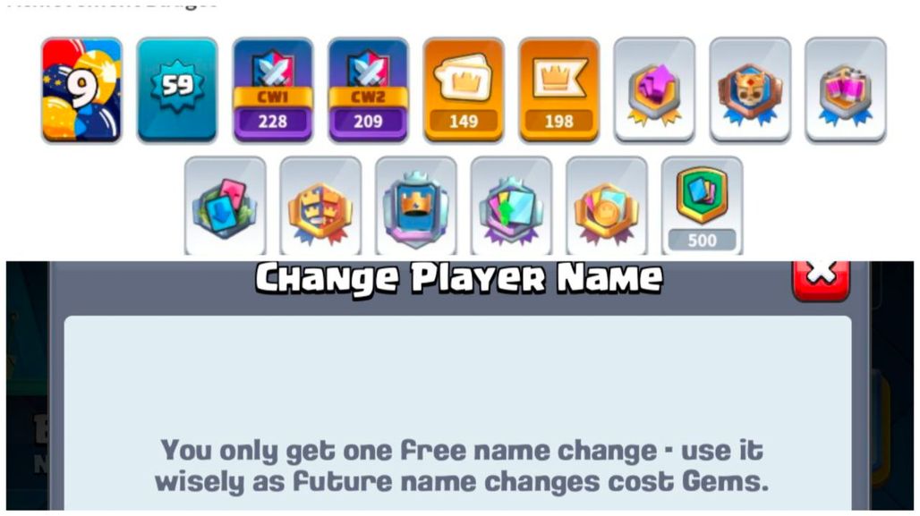
Task: Click the empty name entry panel area
Action: point(457,376)
